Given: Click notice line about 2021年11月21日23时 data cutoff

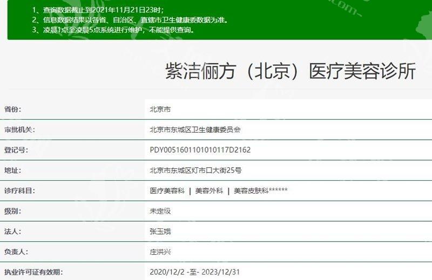Looking at the screenshot, I should pyautogui.click(x=98, y=10).
